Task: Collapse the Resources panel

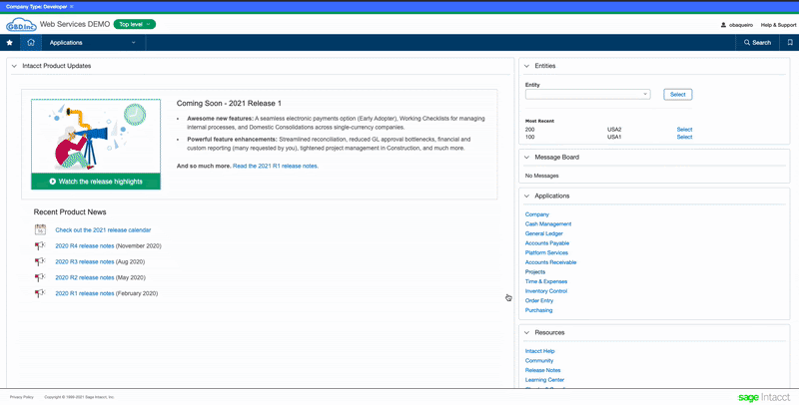Action: click(x=527, y=333)
